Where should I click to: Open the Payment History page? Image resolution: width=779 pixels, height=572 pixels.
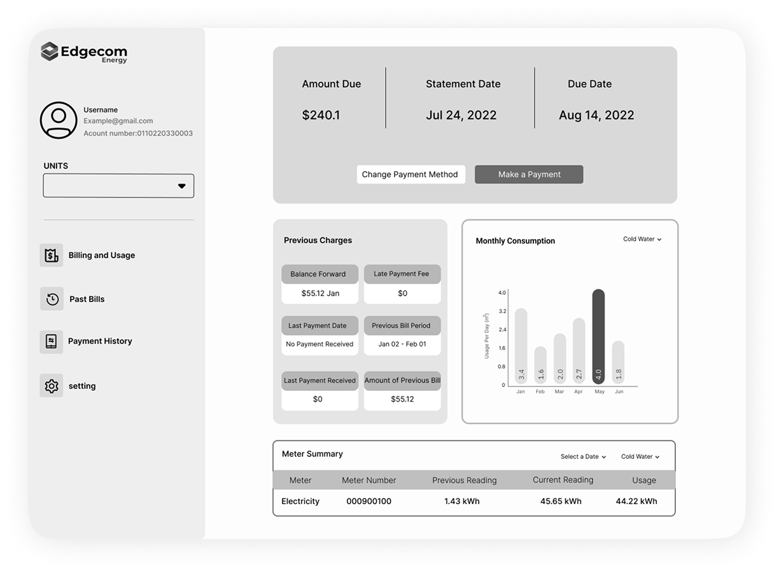100,341
